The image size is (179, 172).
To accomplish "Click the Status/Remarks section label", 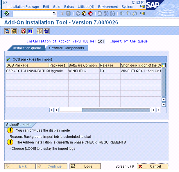I will pyautogui.click(x=19, y=125).
